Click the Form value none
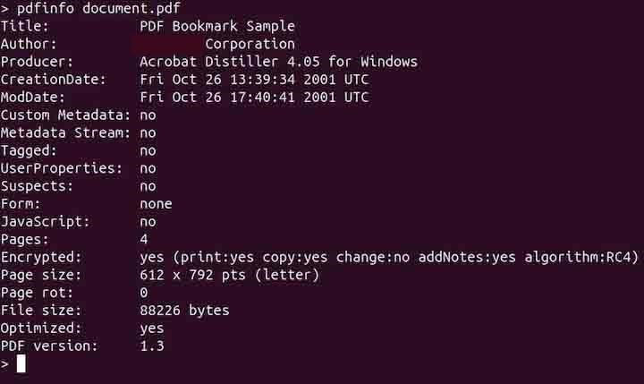644x384 pixels. coord(156,204)
